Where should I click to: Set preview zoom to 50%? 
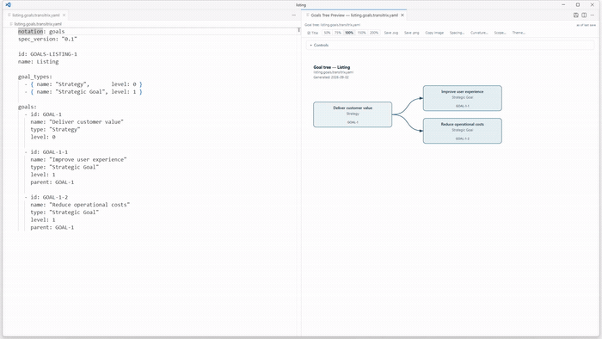click(327, 33)
